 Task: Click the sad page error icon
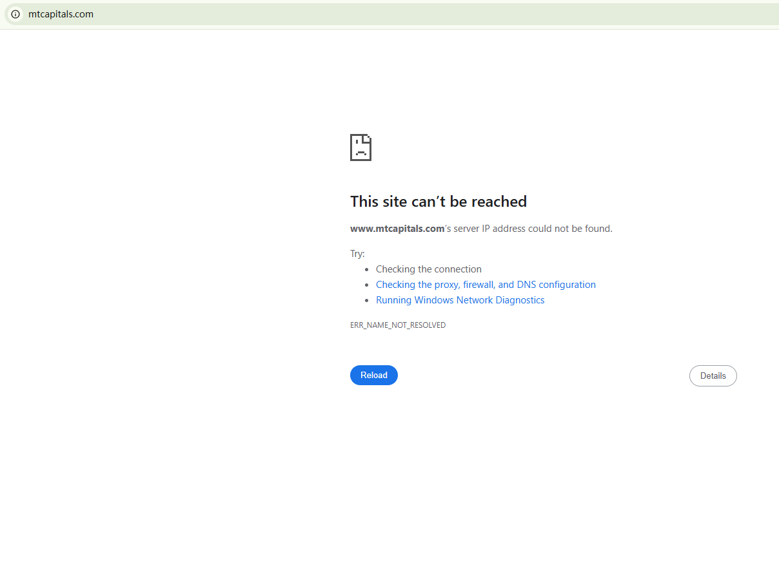pos(361,148)
